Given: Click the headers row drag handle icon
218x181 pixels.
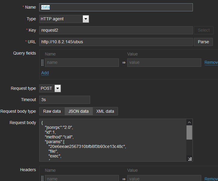Looking at the screenshot, I should 42,179.
